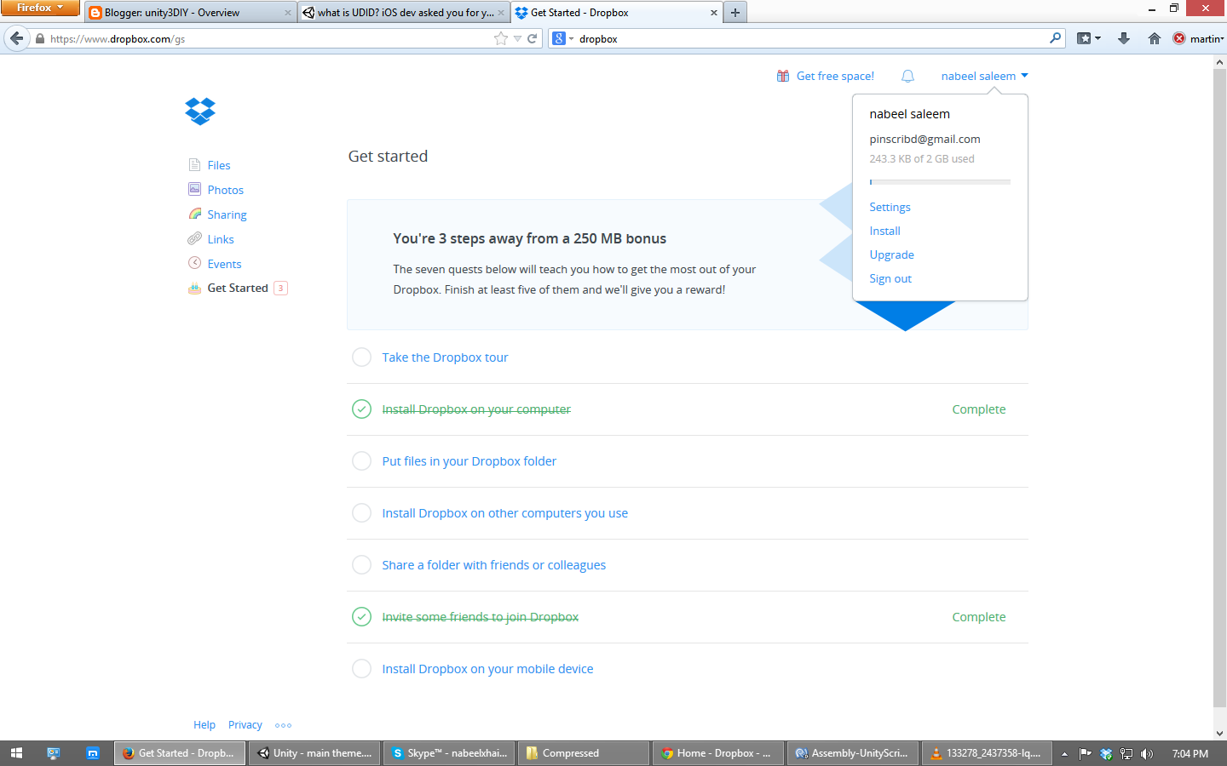1227x766 pixels.
Task: Open the Google search engine dropdown
Action: tap(563, 38)
